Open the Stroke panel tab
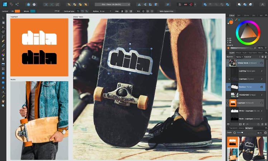The height and width of the screenshot is (161, 268). [246, 15]
